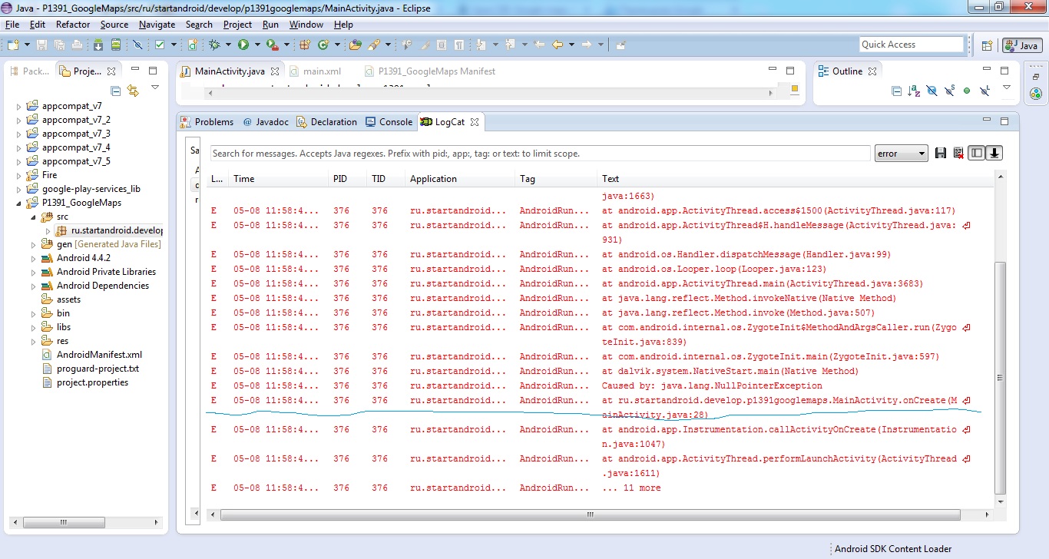Screen dimensions: 1049x559
Task: Toggle display of saved filters view
Action: click(x=976, y=154)
